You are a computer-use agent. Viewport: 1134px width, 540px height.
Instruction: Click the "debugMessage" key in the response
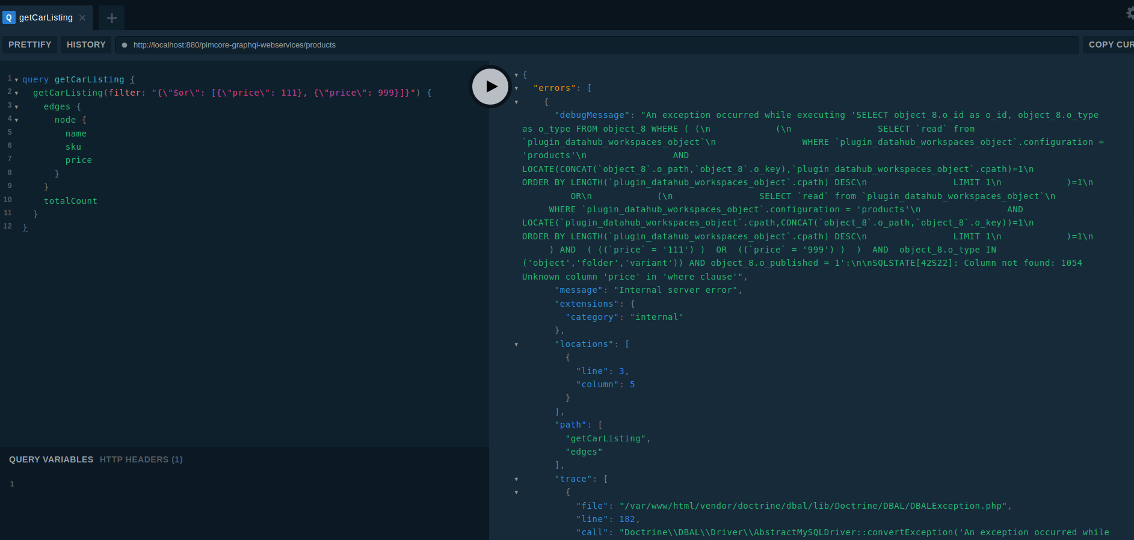point(592,115)
